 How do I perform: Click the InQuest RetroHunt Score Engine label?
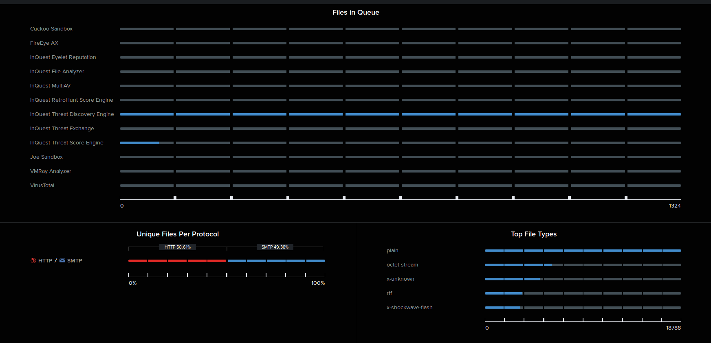[72, 100]
